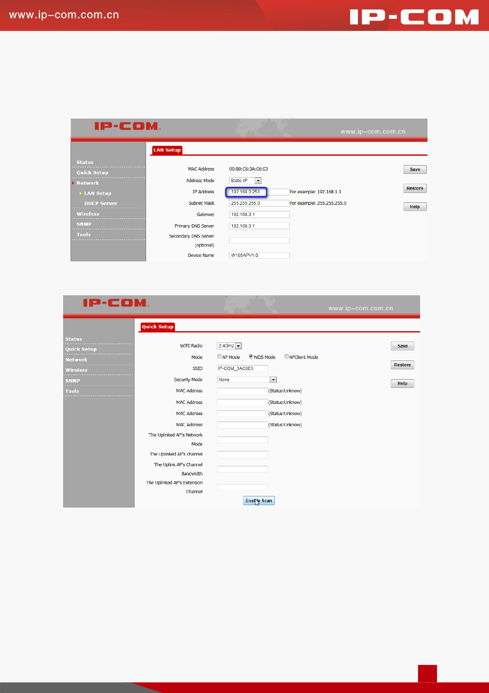
Task: Select the APClient Mode radio button
Action: 286,356
